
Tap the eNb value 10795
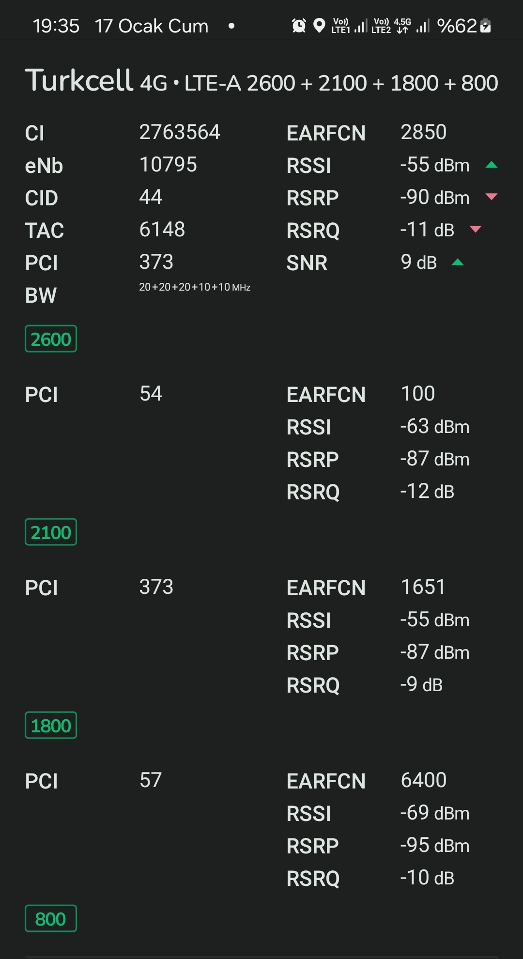pyautogui.click(x=168, y=165)
